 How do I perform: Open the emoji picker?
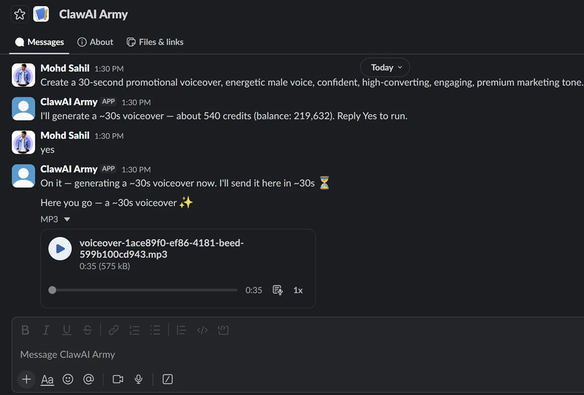[68, 379]
